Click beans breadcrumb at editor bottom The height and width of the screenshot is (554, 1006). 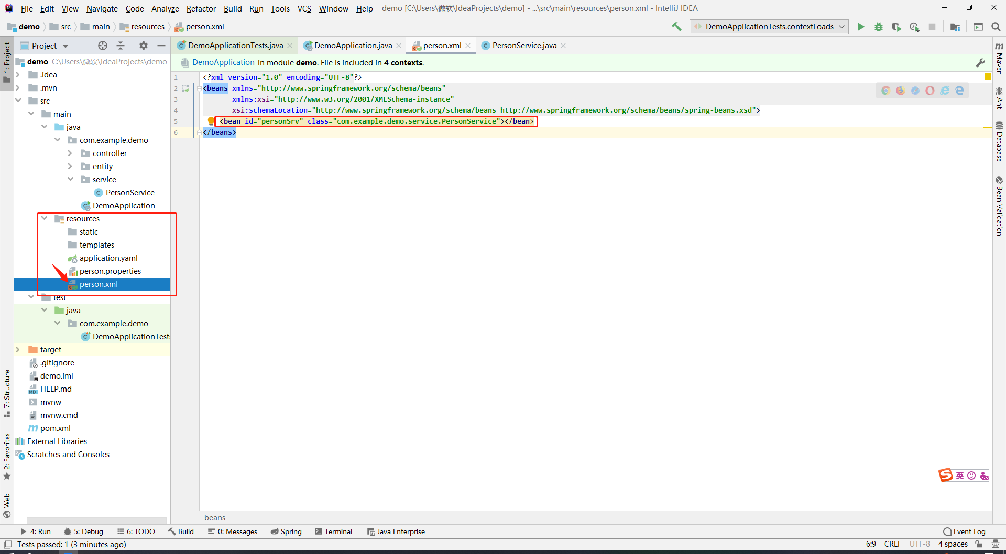[215, 518]
